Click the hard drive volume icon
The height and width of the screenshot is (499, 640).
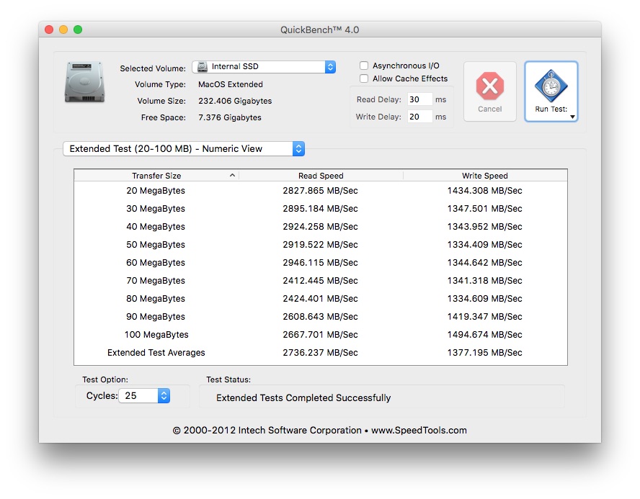pyautogui.click(x=84, y=82)
